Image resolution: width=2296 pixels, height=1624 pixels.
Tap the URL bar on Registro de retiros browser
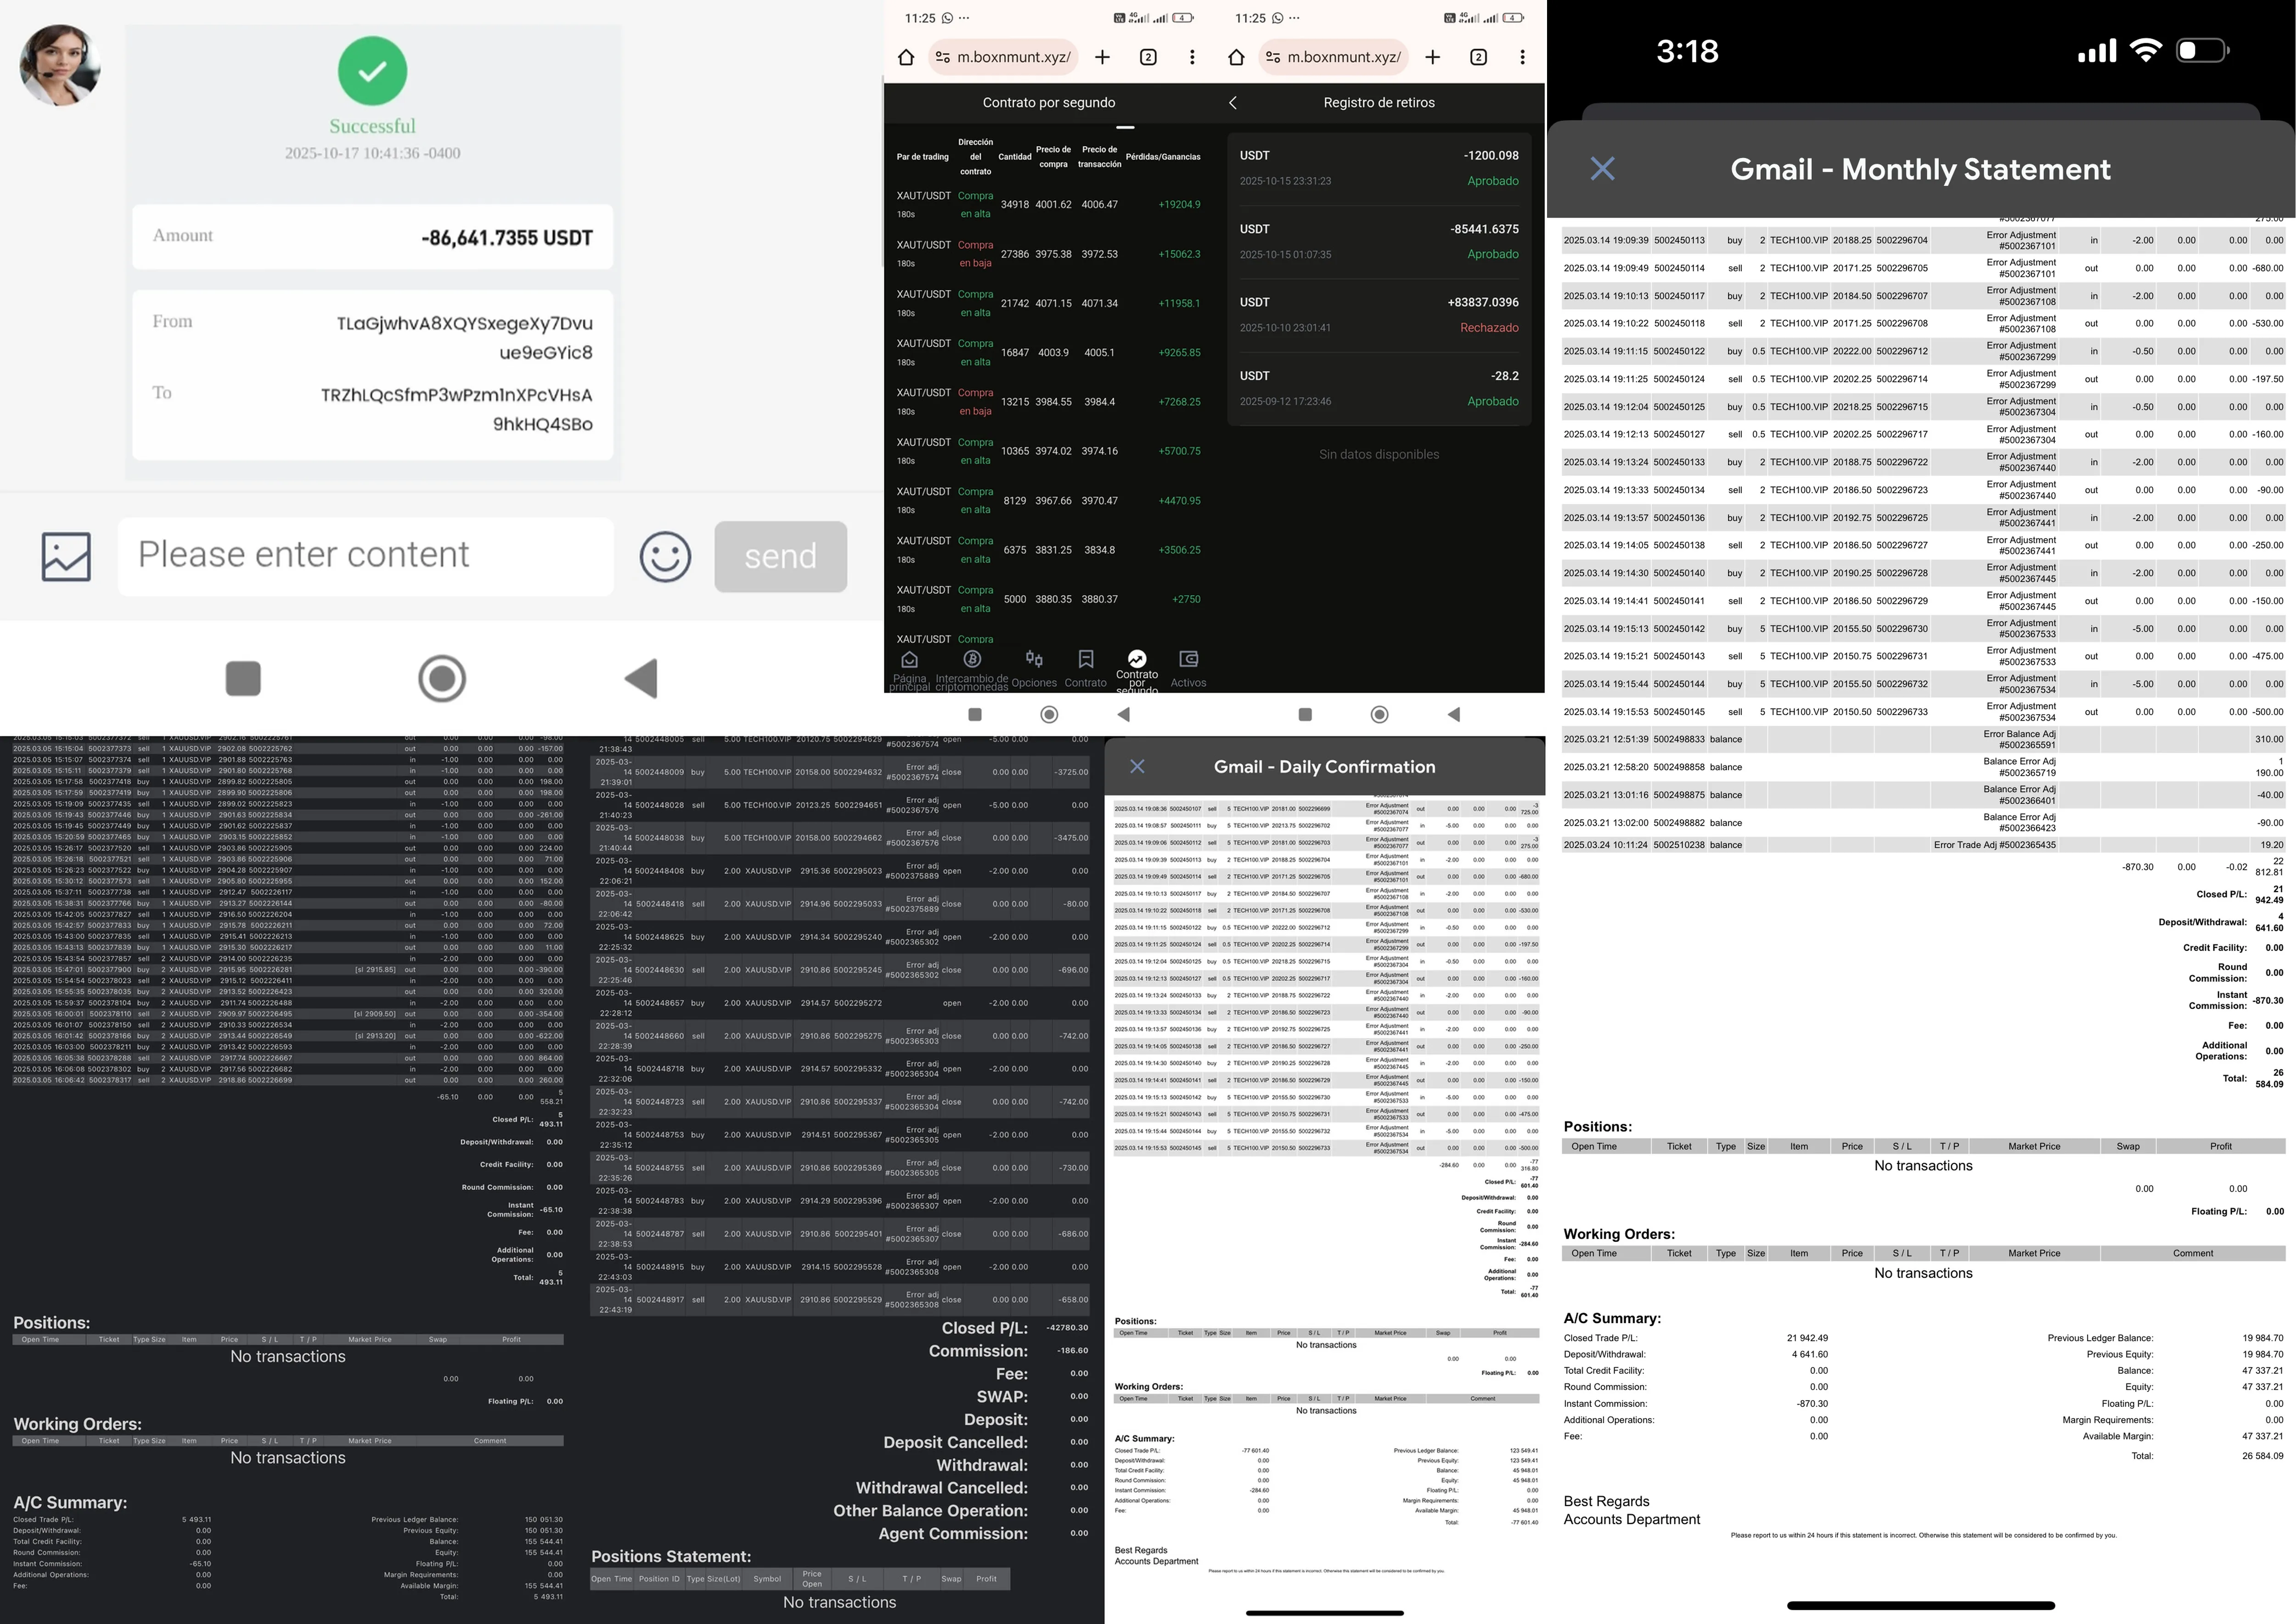coord(1335,57)
